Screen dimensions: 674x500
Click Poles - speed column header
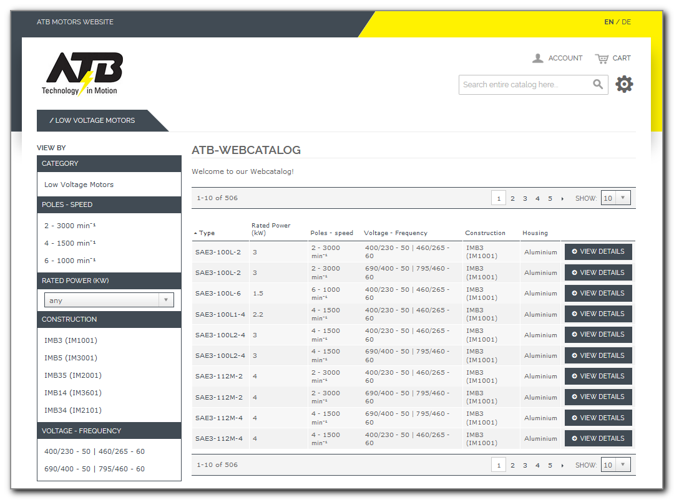(331, 233)
